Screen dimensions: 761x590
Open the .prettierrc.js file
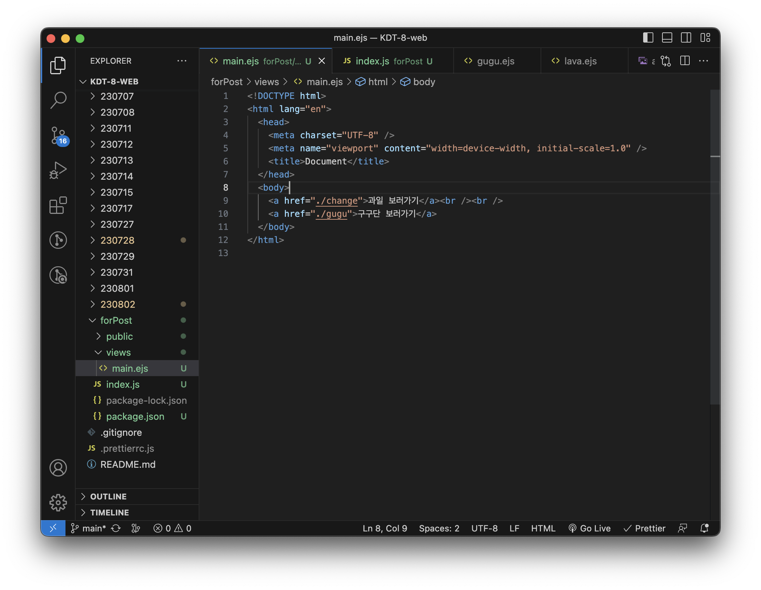click(138, 449)
